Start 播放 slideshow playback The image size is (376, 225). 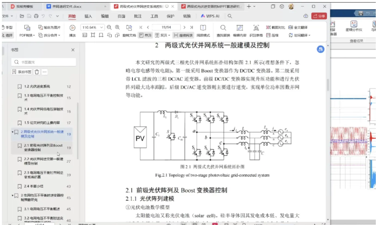[72, 31]
